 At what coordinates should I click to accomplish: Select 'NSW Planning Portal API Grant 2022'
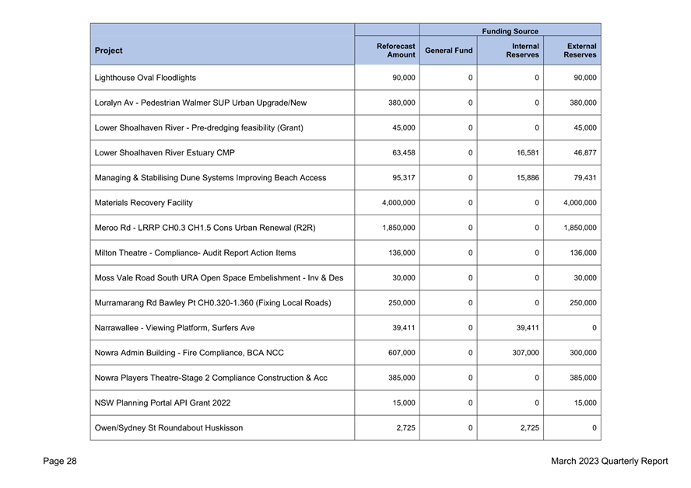pyautogui.click(x=162, y=403)
